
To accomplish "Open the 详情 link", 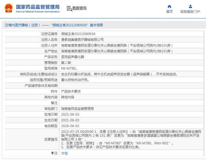I will tap(64, 153).
